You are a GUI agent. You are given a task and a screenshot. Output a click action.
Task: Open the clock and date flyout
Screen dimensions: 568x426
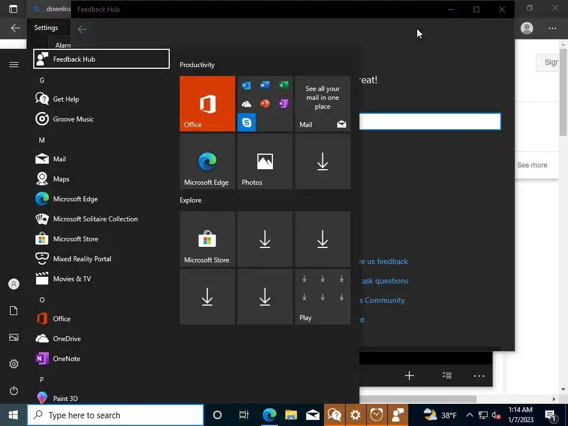(520, 415)
